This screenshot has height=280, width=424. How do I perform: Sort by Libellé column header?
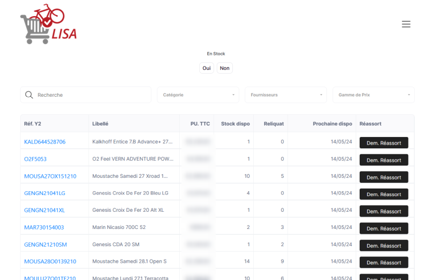[x=100, y=124]
